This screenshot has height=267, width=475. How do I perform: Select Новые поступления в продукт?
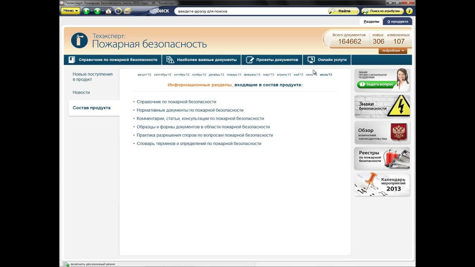coord(92,77)
